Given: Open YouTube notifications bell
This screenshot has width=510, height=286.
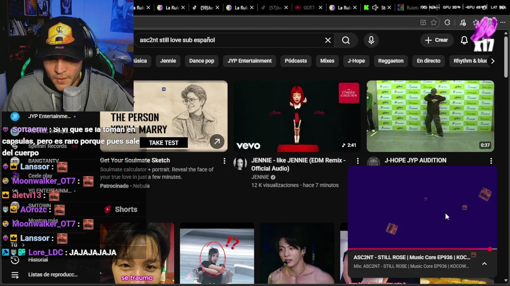Looking at the screenshot, I should pos(464,40).
